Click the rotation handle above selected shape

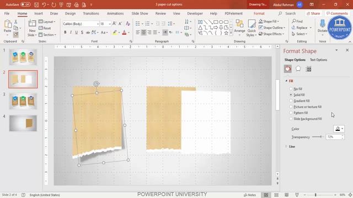pos(97,84)
